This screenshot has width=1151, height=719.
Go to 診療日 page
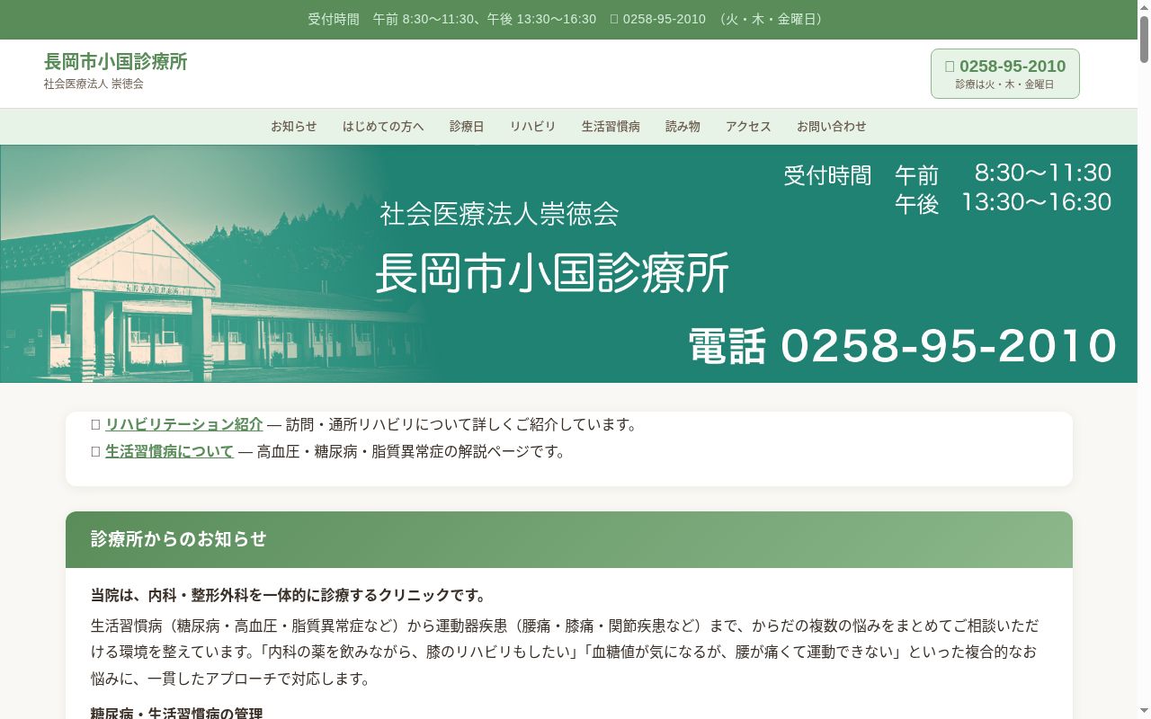[467, 127]
